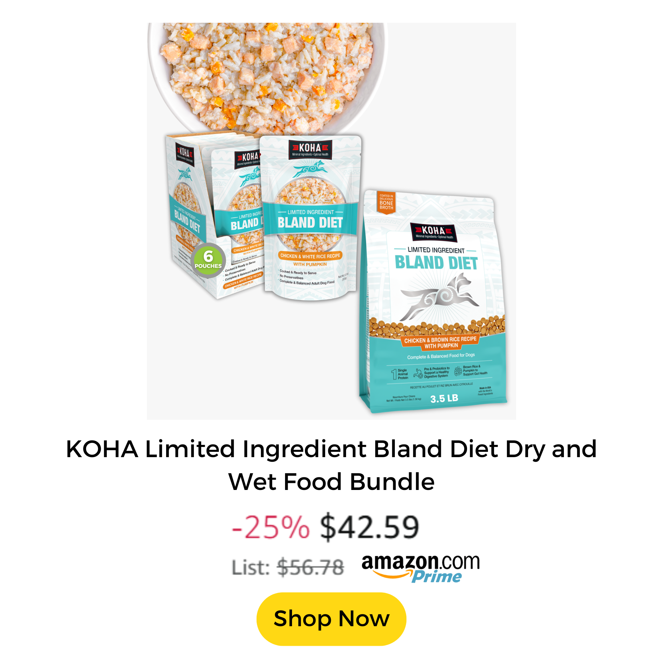Click the struck-through $56.78 list price
This screenshot has width=663, height=663.
click(310, 568)
